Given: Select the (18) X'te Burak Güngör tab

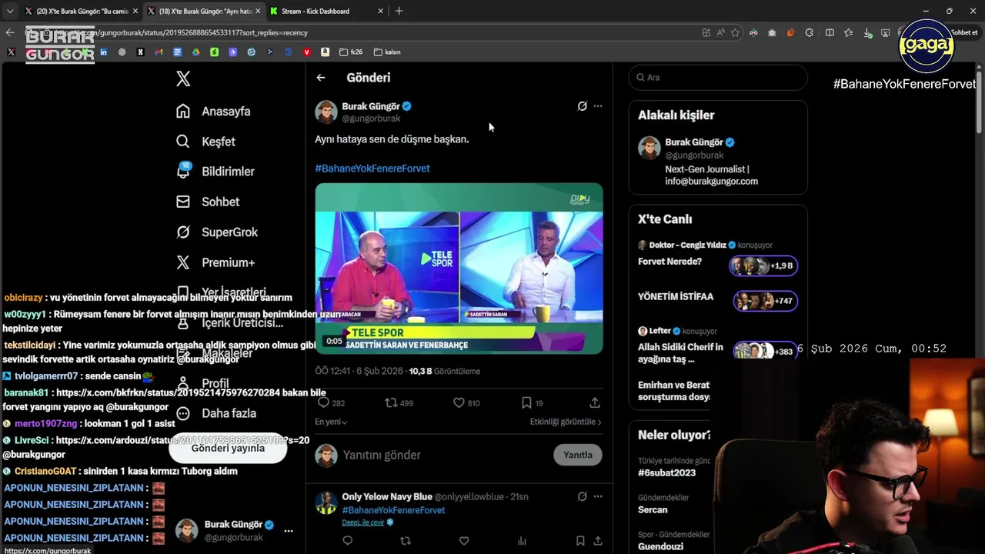Looking at the screenshot, I should 203,11.
